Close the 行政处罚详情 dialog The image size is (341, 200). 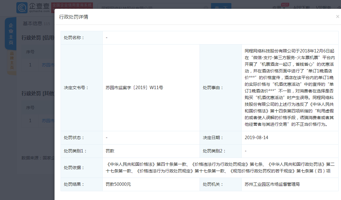tap(338, 17)
